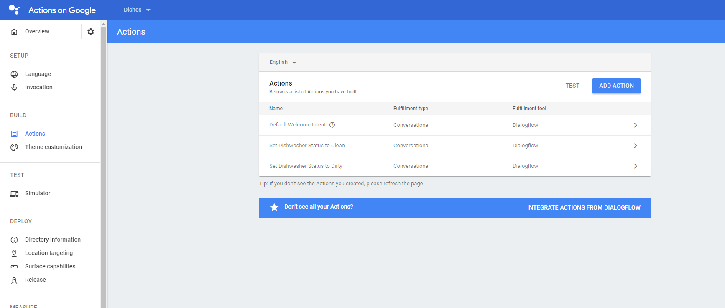The width and height of the screenshot is (725, 308).
Task: Open the Release page
Action: pos(36,280)
